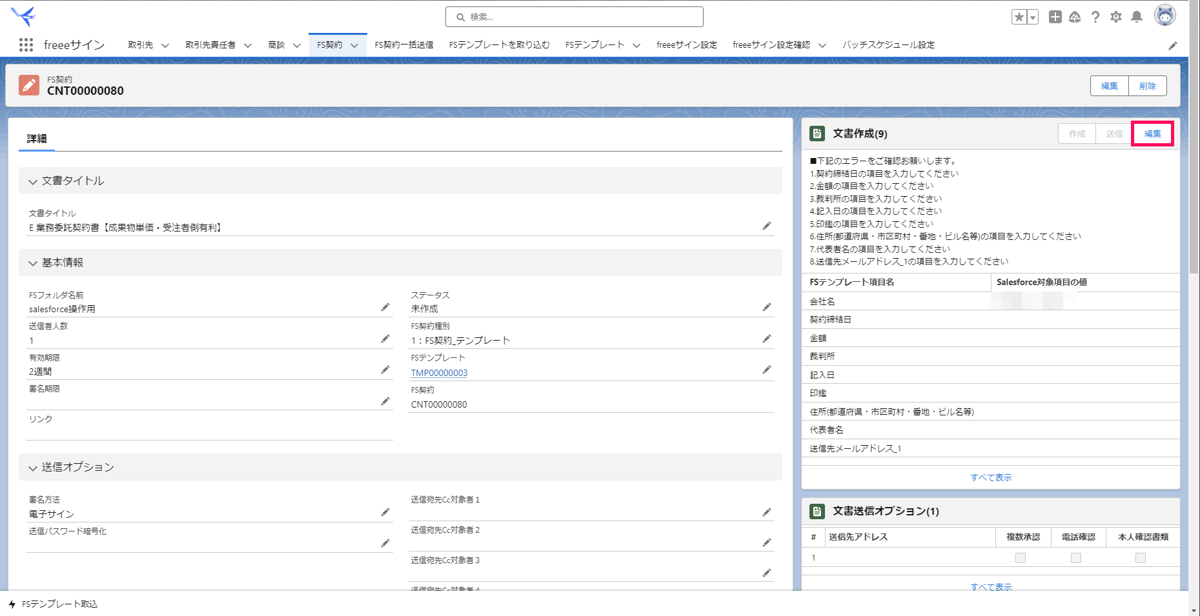Click すべて表示 under 文書送信オプション list

coord(991,587)
